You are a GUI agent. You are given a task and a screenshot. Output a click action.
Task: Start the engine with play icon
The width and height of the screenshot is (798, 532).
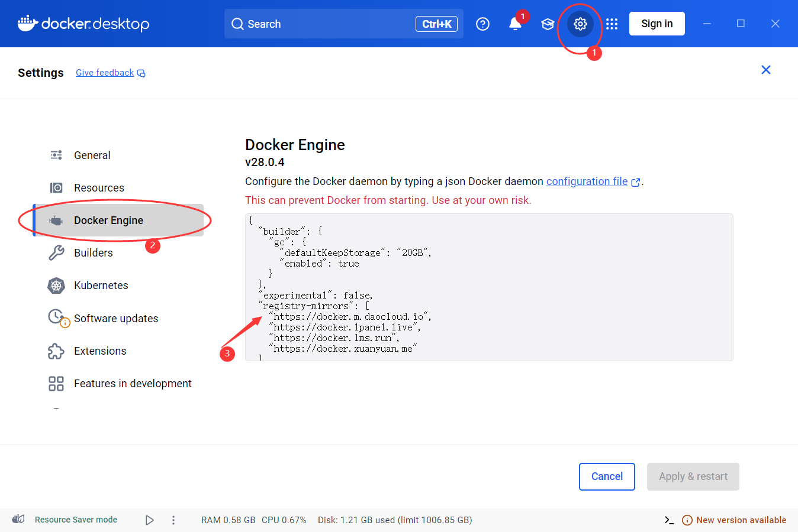(150, 520)
